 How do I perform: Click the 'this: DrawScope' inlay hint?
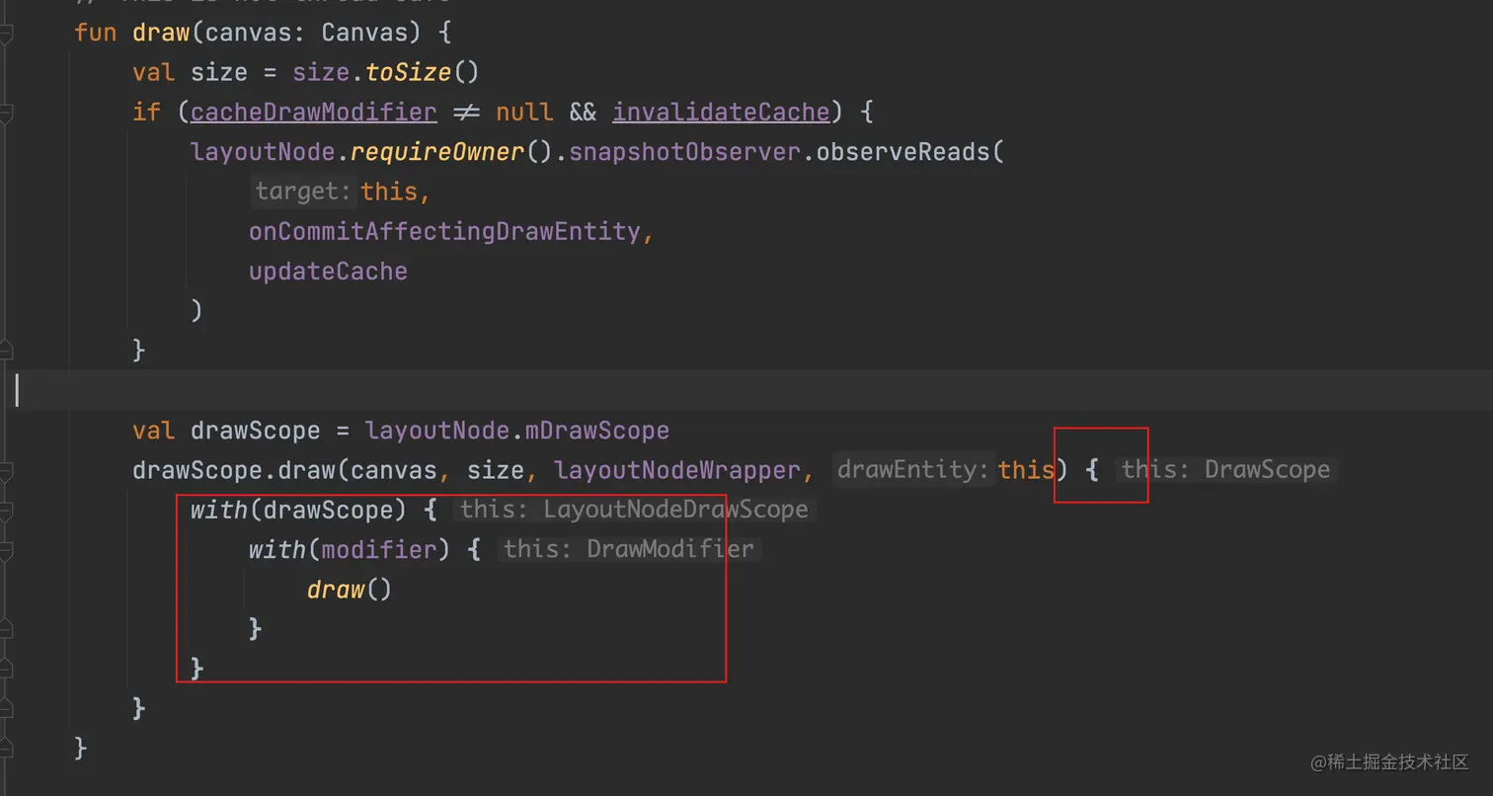[x=1225, y=470]
